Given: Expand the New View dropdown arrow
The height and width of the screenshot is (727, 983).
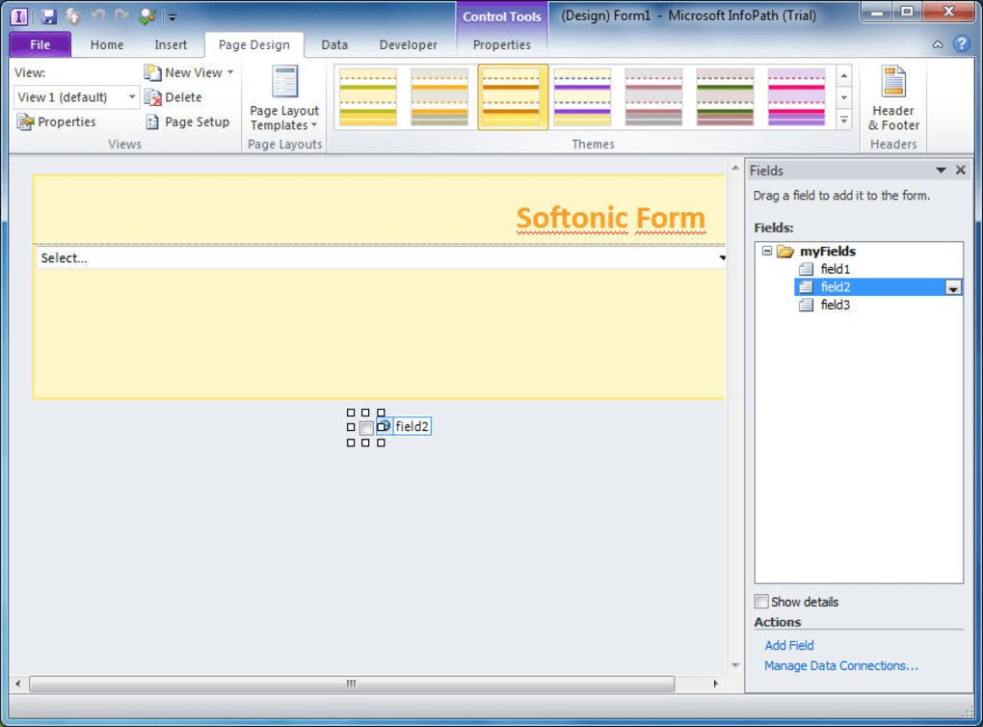Looking at the screenshot, I should 230,72.
